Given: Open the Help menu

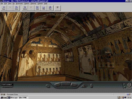Looking at the screenshot, I should (x=46, y=4).
